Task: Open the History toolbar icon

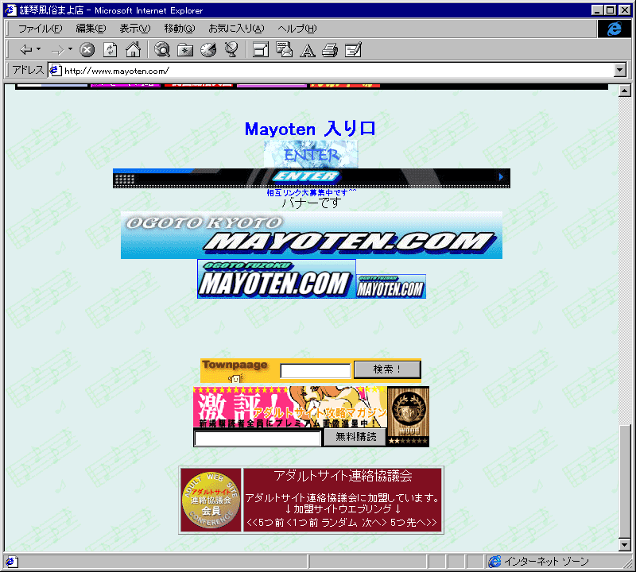Action: pyautogui.click(x=208, y=50)
